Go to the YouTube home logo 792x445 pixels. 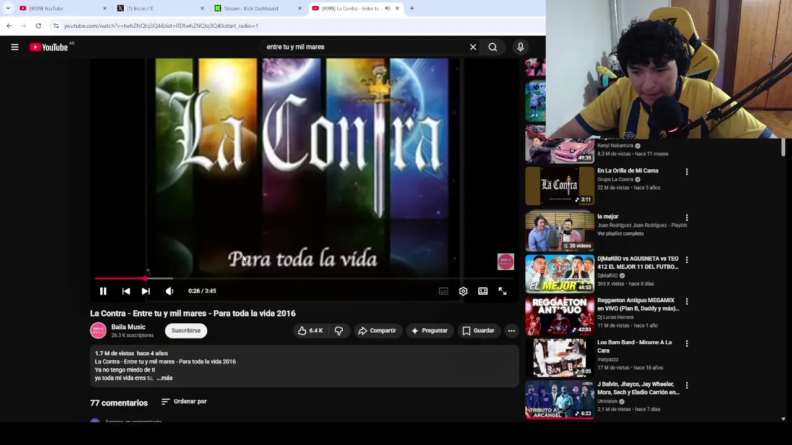click(49, 47)
